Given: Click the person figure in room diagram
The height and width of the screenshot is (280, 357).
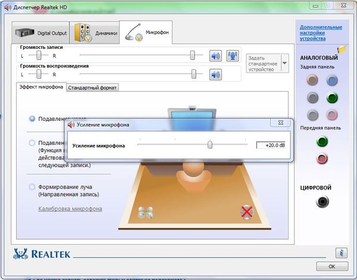Looking at the screenshot, I should click(193, 176).
